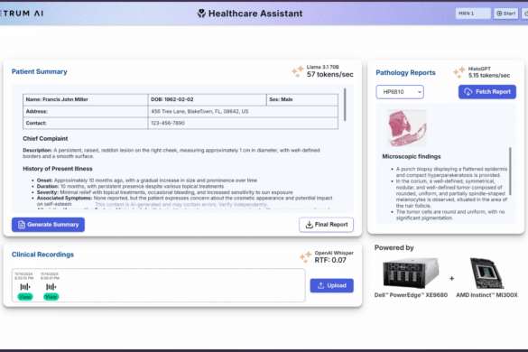The width and height of the screenshot is (528, 352).
Task: Click the Severity bullet in illness history
Action: tap(164, 192)
